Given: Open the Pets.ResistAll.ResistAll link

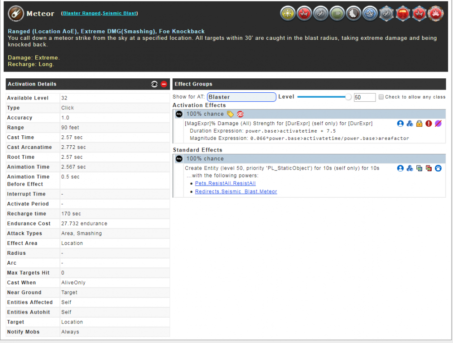Looking at the screenshot, I should (225, 183).
